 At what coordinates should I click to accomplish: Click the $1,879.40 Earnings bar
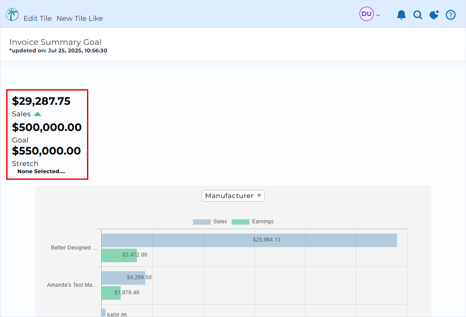(x=111, y=293)
